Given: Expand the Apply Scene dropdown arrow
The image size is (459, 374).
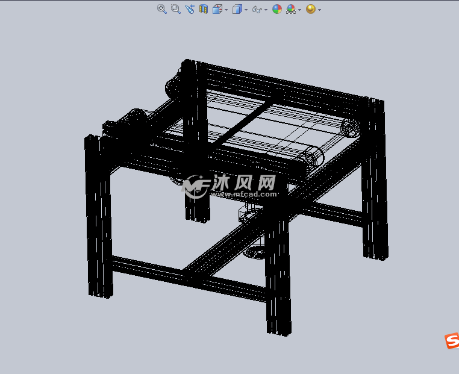Looking at the screenshot, I should click(x=300, y=10).
